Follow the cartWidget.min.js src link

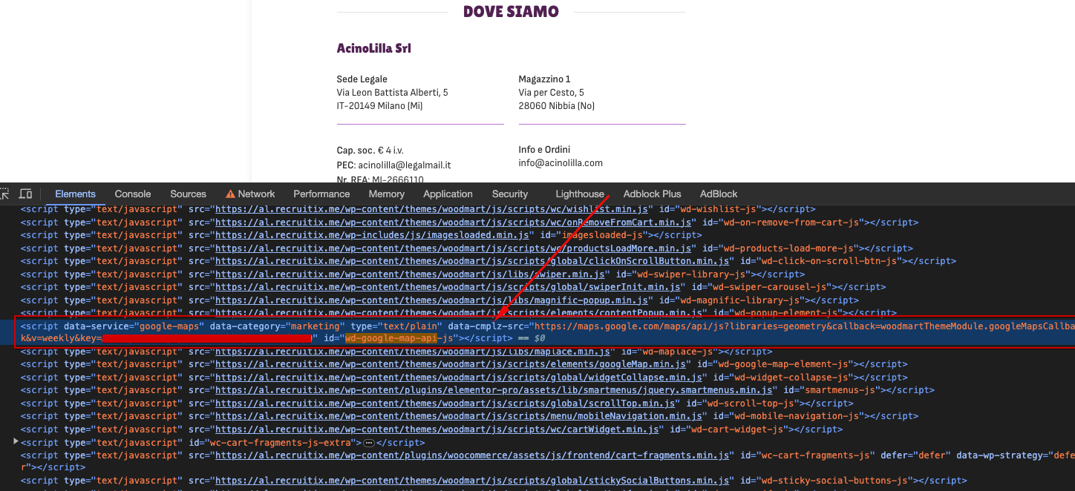437,429
